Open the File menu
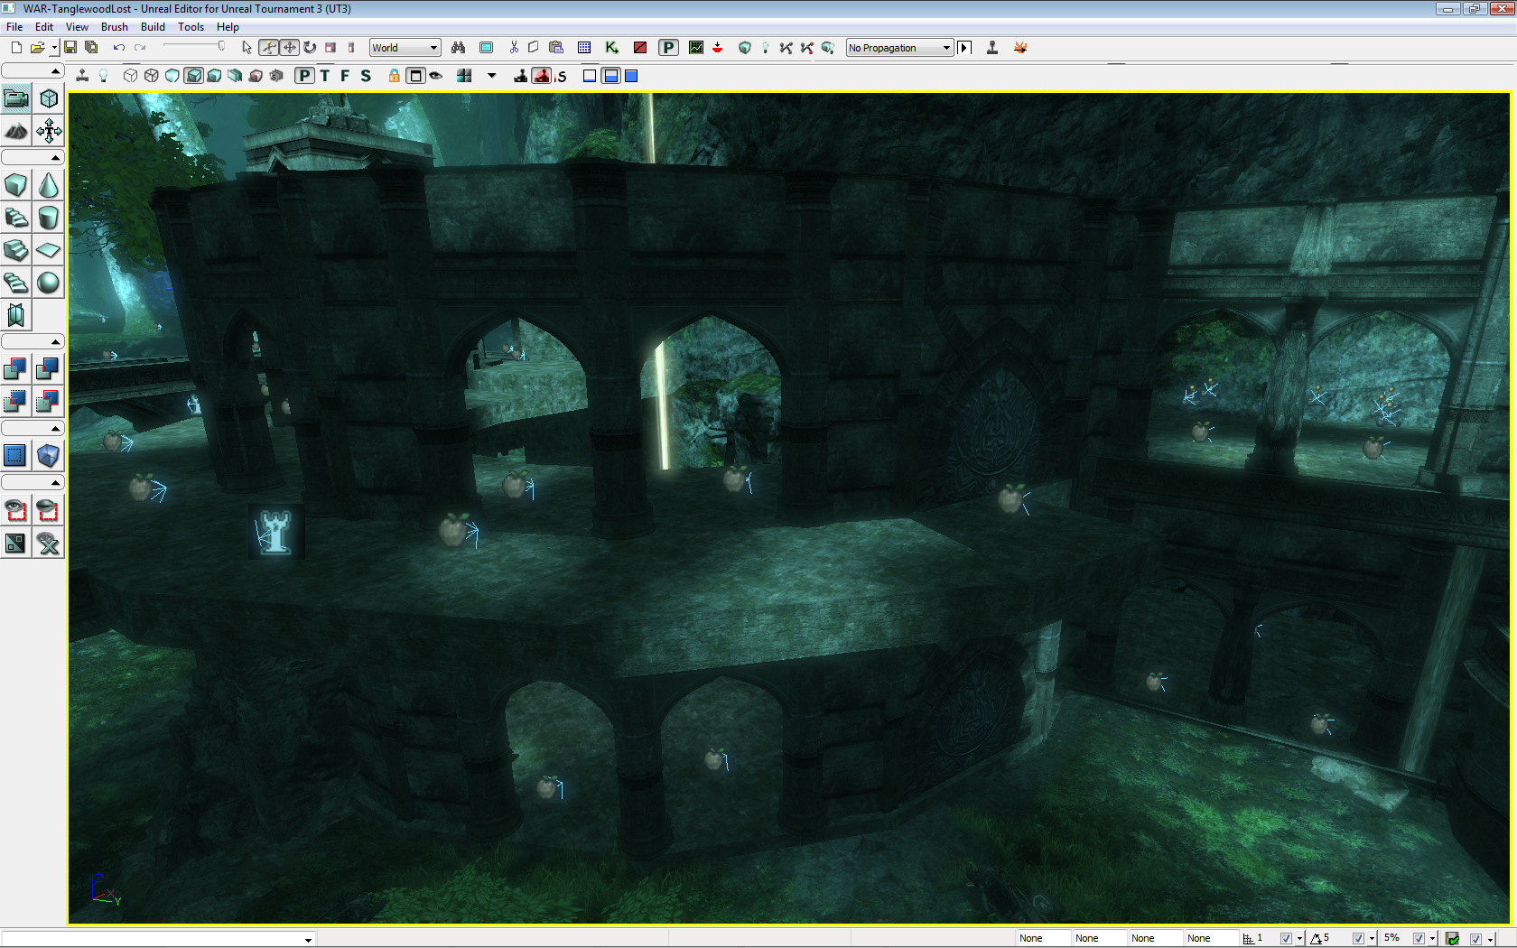The width and height of the screenshot is (1517, 948). click(14, 26)
